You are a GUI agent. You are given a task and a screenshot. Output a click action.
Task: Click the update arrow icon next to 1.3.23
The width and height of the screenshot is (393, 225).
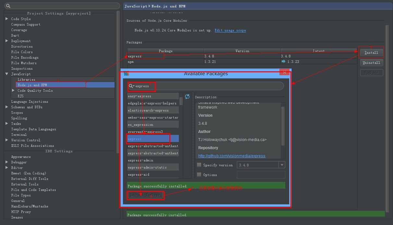tap(283, 62)
